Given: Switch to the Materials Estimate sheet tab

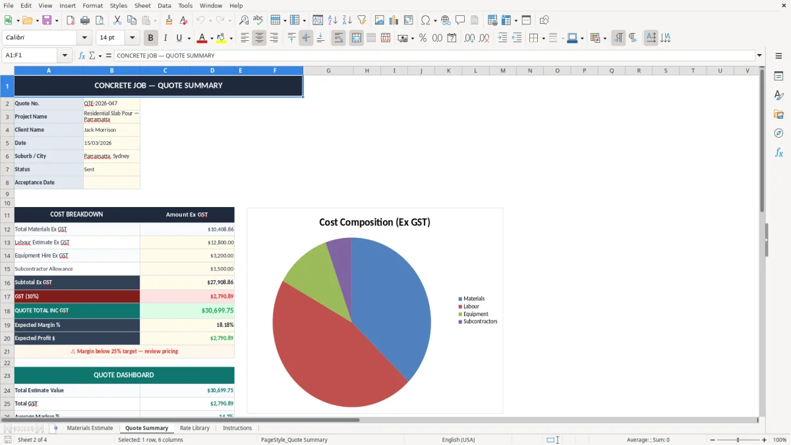Looking at the screenshot, I should point(90,429).
